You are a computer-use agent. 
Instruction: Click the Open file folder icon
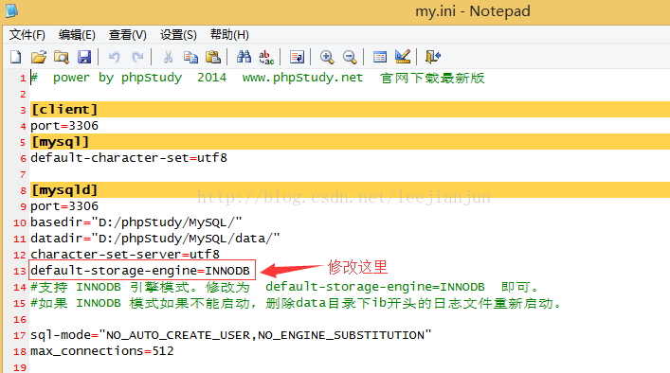click(x=39, y=57)
